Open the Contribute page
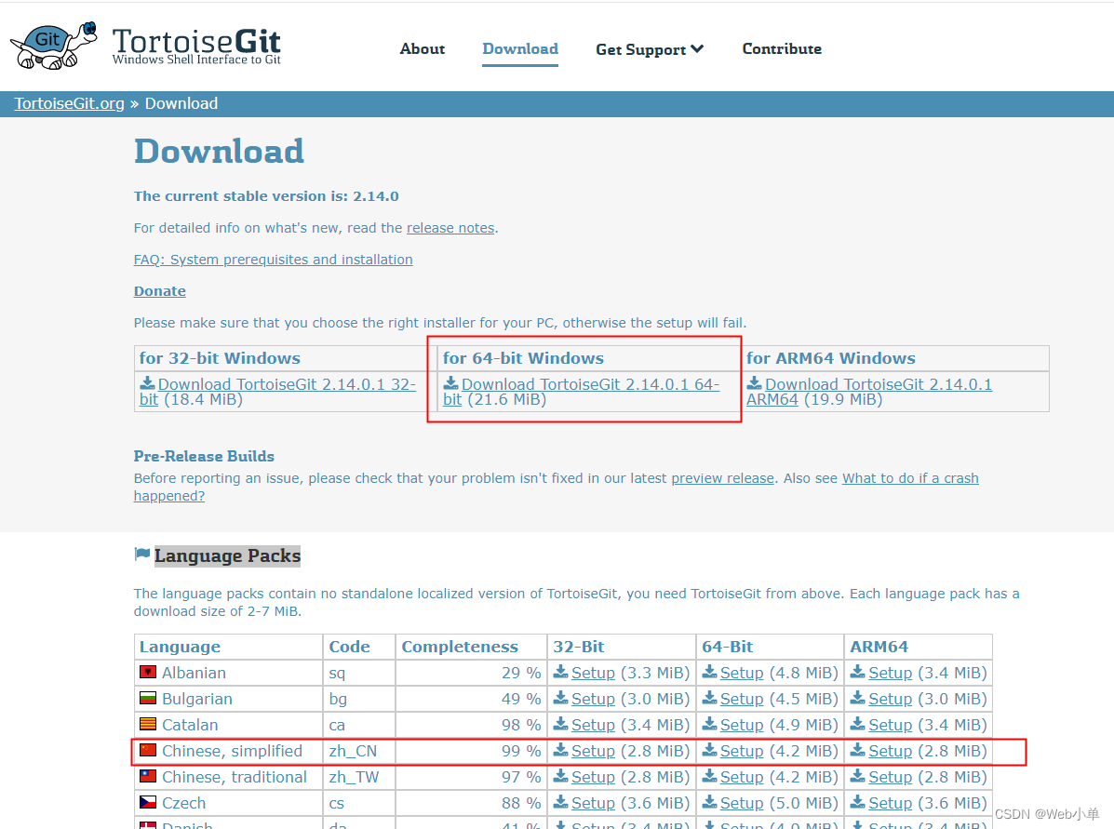1114x829 pixels. point(782,48)
